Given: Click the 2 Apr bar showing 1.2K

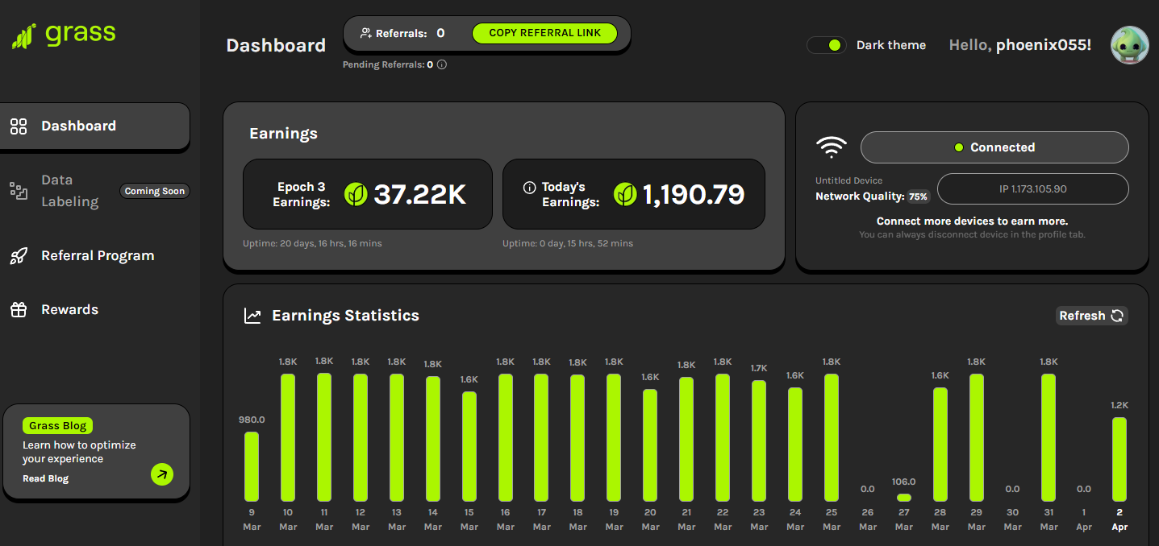Looking at the screenshot, I should [1119, 460].
